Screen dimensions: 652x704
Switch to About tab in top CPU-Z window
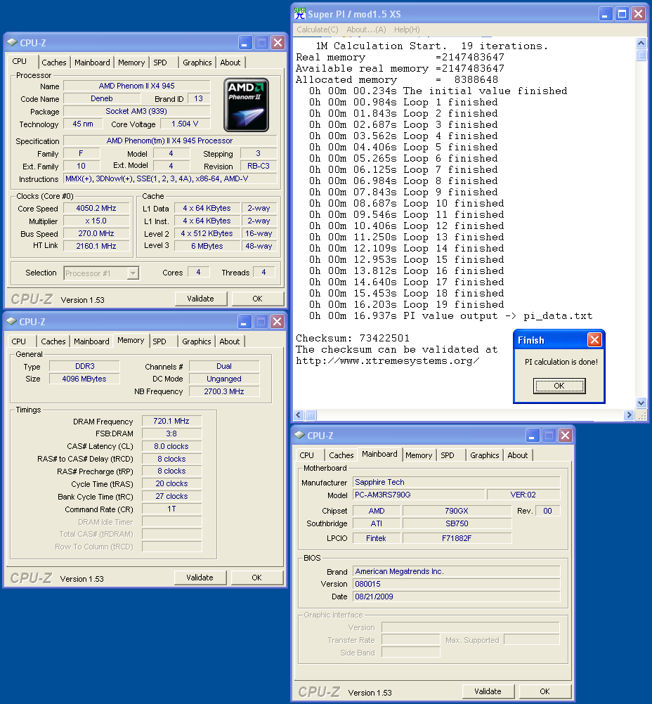[230, 63]
